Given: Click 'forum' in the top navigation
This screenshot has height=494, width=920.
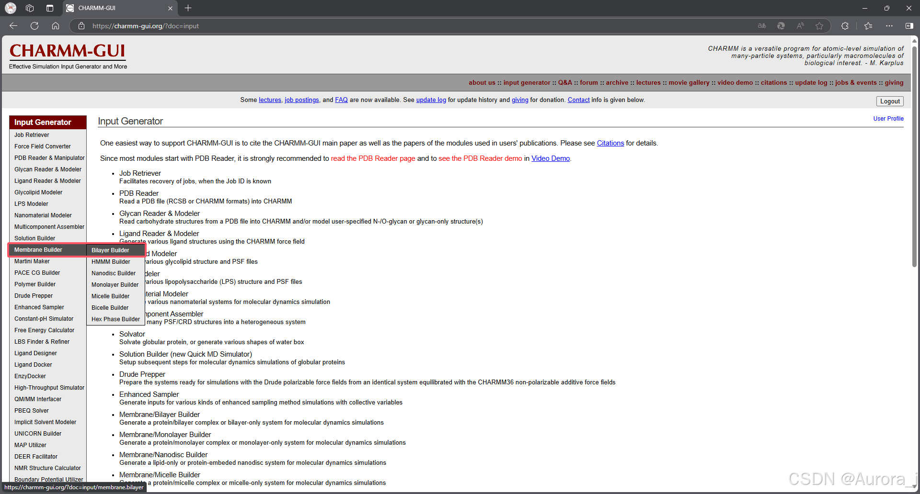Looking at the screenshot, I should coord(589,83).
